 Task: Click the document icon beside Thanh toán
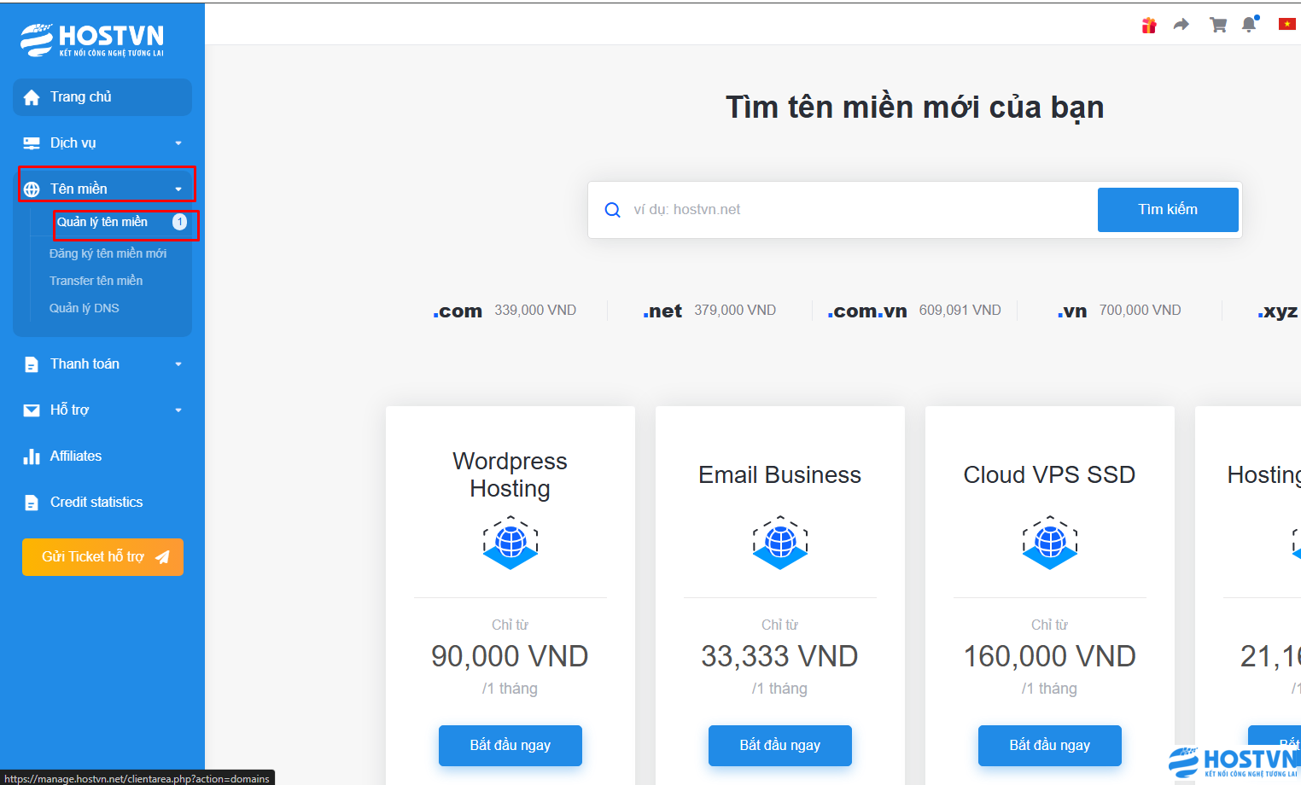(x=32, y=365)
